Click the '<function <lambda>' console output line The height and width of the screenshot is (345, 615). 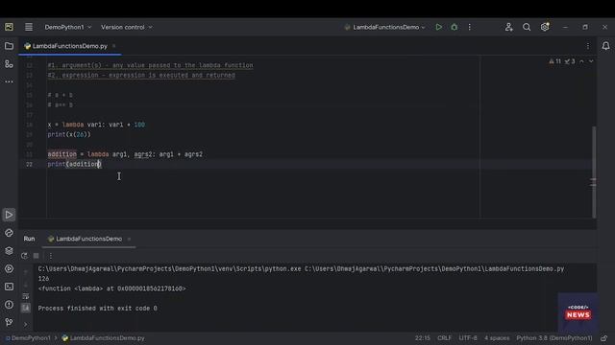pyautogui.click(x=111, y=288)
